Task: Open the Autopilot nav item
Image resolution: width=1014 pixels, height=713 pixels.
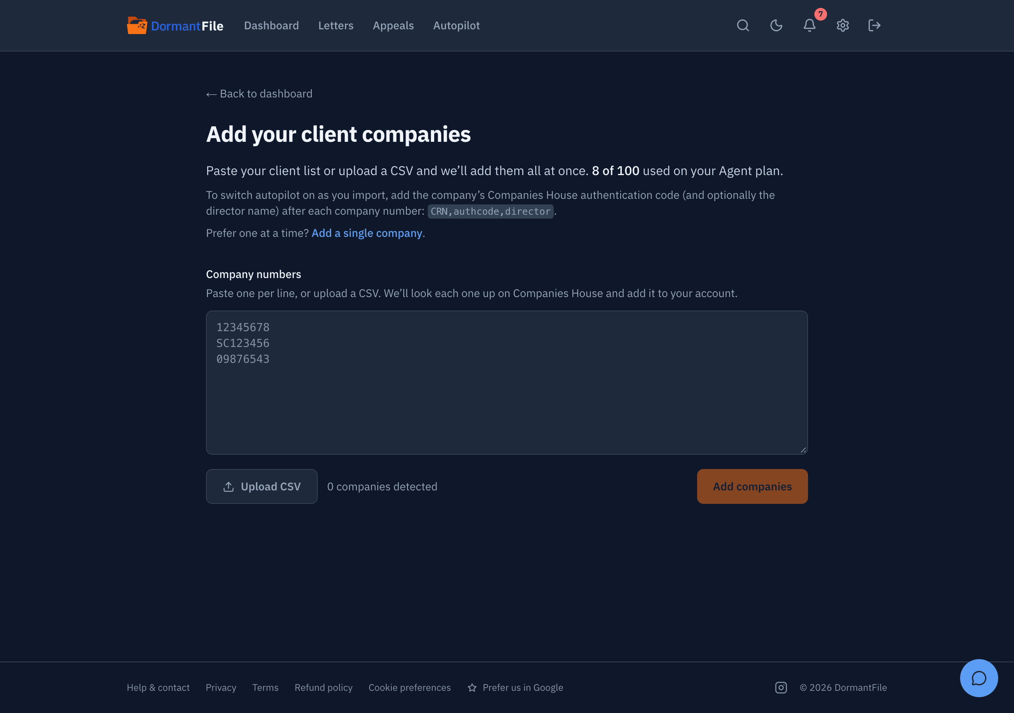Action: click(456, 26)
